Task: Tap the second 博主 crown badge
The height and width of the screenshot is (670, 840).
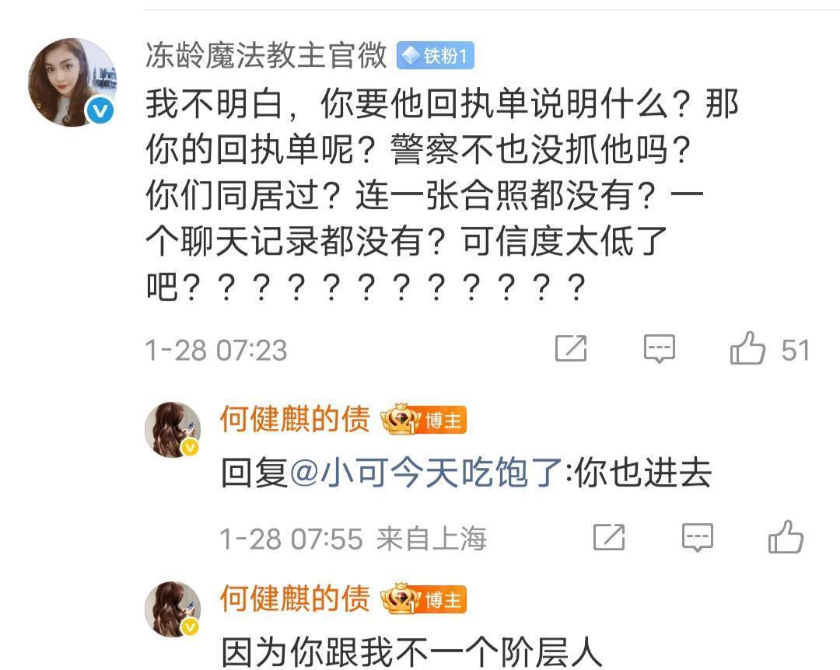Action: [x=423, y=600]
